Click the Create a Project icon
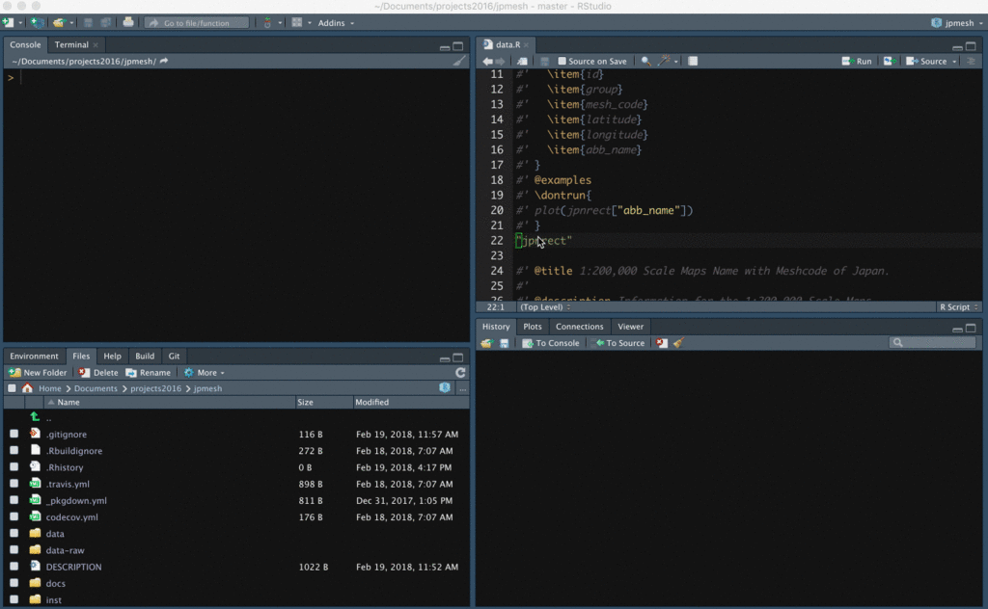 tap(38, 23)
